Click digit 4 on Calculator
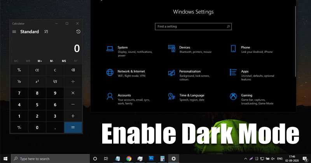The image size is (311, 163). pos(19,104)
